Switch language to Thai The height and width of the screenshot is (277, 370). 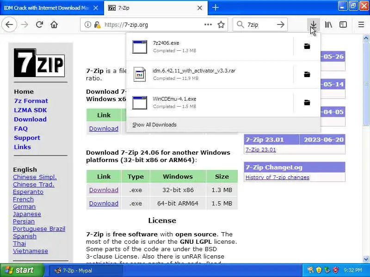(19, 244)
